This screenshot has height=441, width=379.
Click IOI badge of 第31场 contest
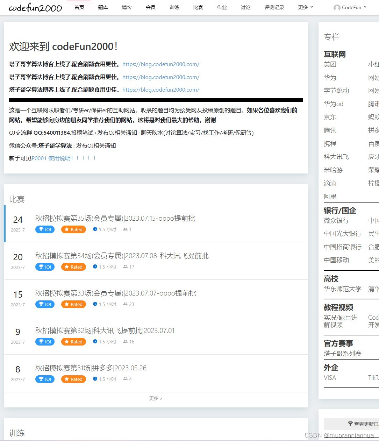point(45,379)
